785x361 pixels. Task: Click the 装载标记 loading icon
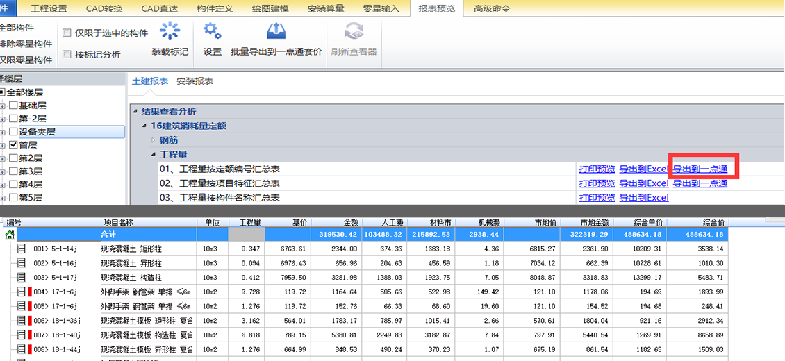170,31
